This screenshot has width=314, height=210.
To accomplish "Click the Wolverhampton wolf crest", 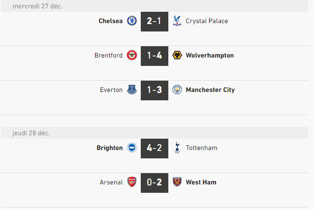I will coord(177,56).
